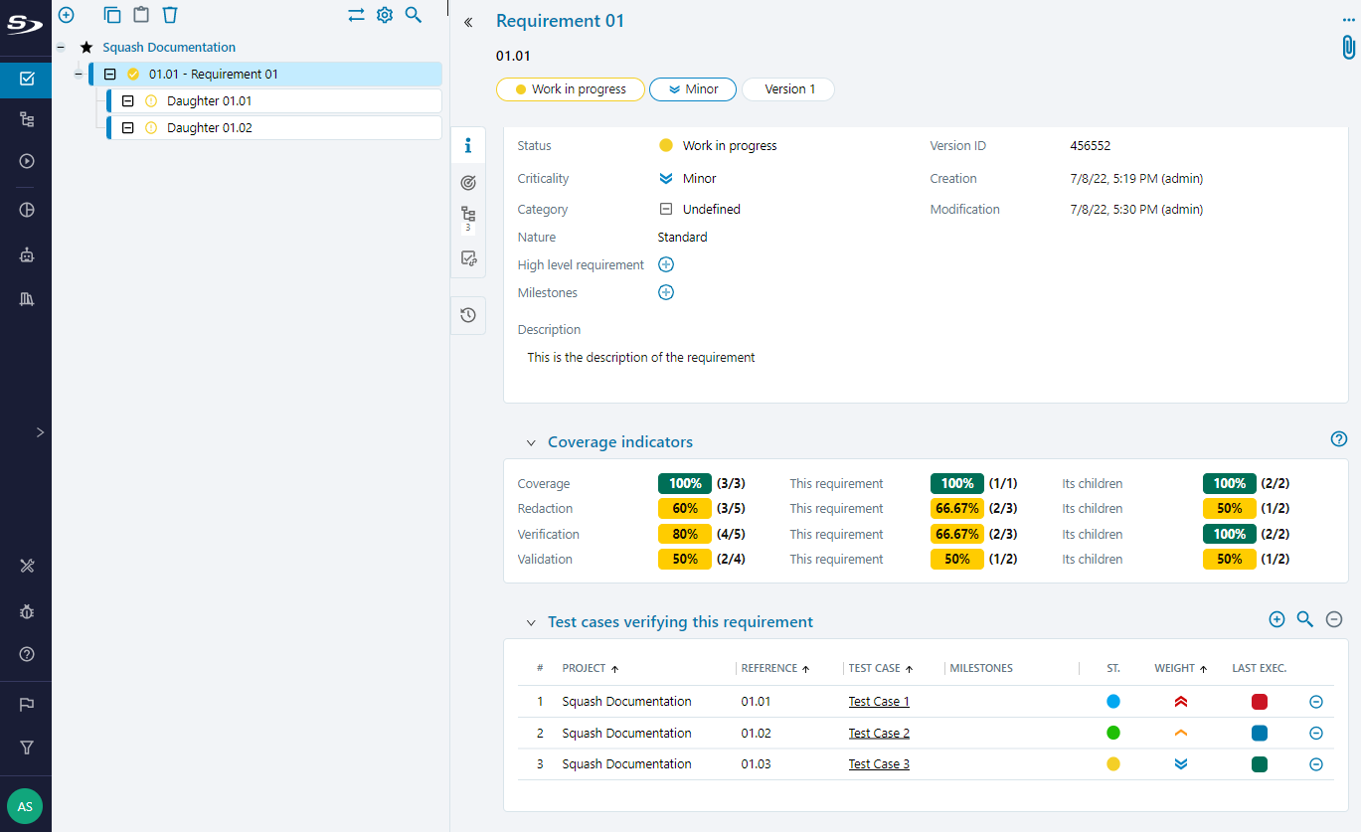Open the Work in progress status dropdown
The image size is (1361, 832).
(x=571, y=89)
